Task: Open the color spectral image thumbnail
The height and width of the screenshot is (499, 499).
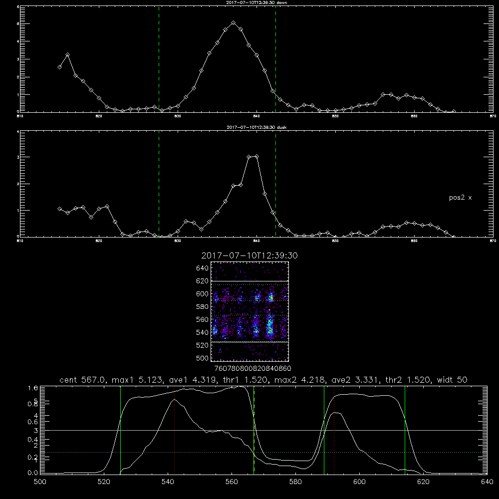Action: click(x=250, y=311)
